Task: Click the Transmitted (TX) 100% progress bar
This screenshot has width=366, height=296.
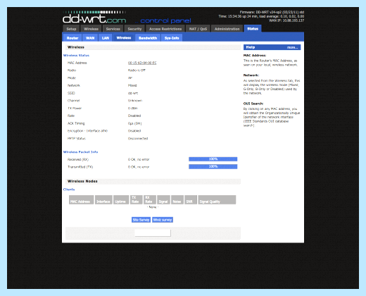Action: point(213,166)
